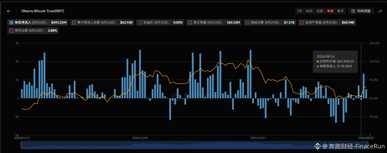Click the $493.35M net inflow value

point(59,23)
